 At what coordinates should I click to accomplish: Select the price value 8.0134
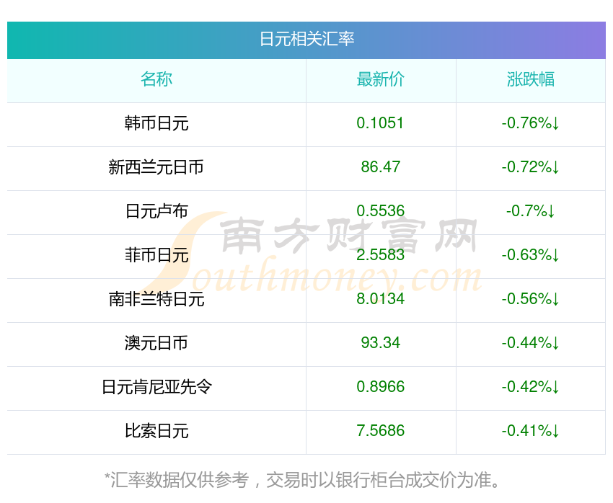pyautogui.click(x=380, y=299)
